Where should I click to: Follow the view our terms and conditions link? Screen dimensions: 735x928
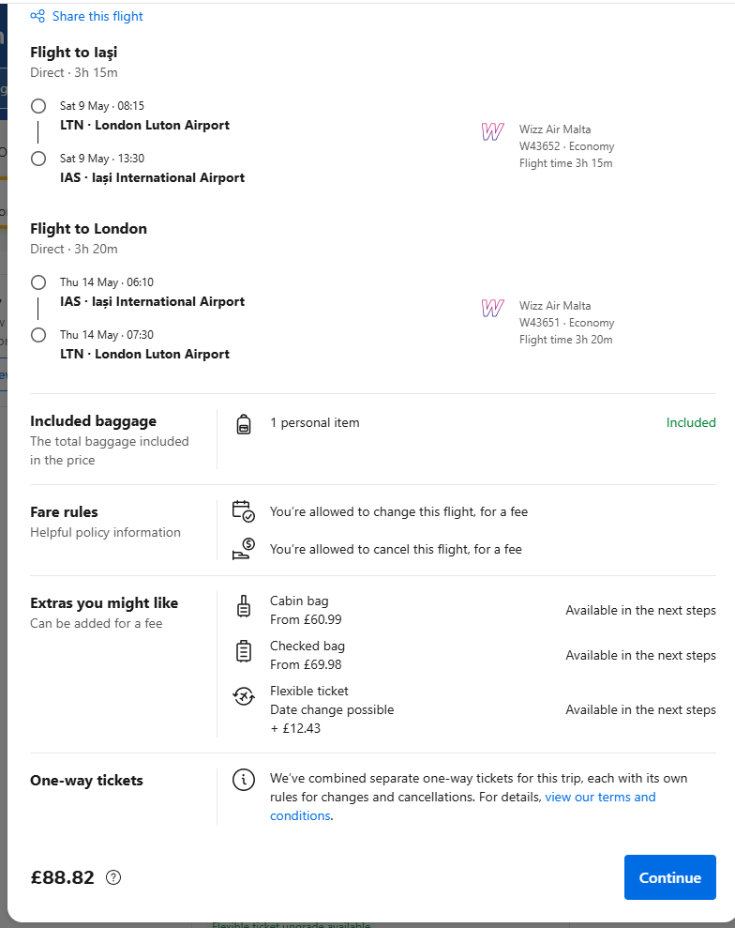pyautogui.click(x=463, y=806)
